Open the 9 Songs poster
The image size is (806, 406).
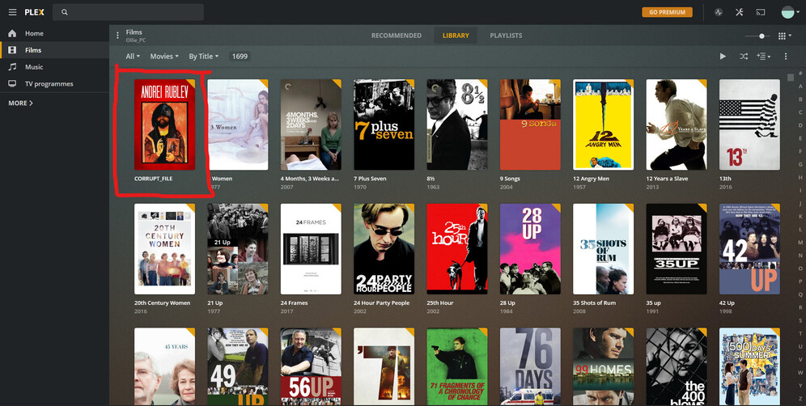(531, 125)
